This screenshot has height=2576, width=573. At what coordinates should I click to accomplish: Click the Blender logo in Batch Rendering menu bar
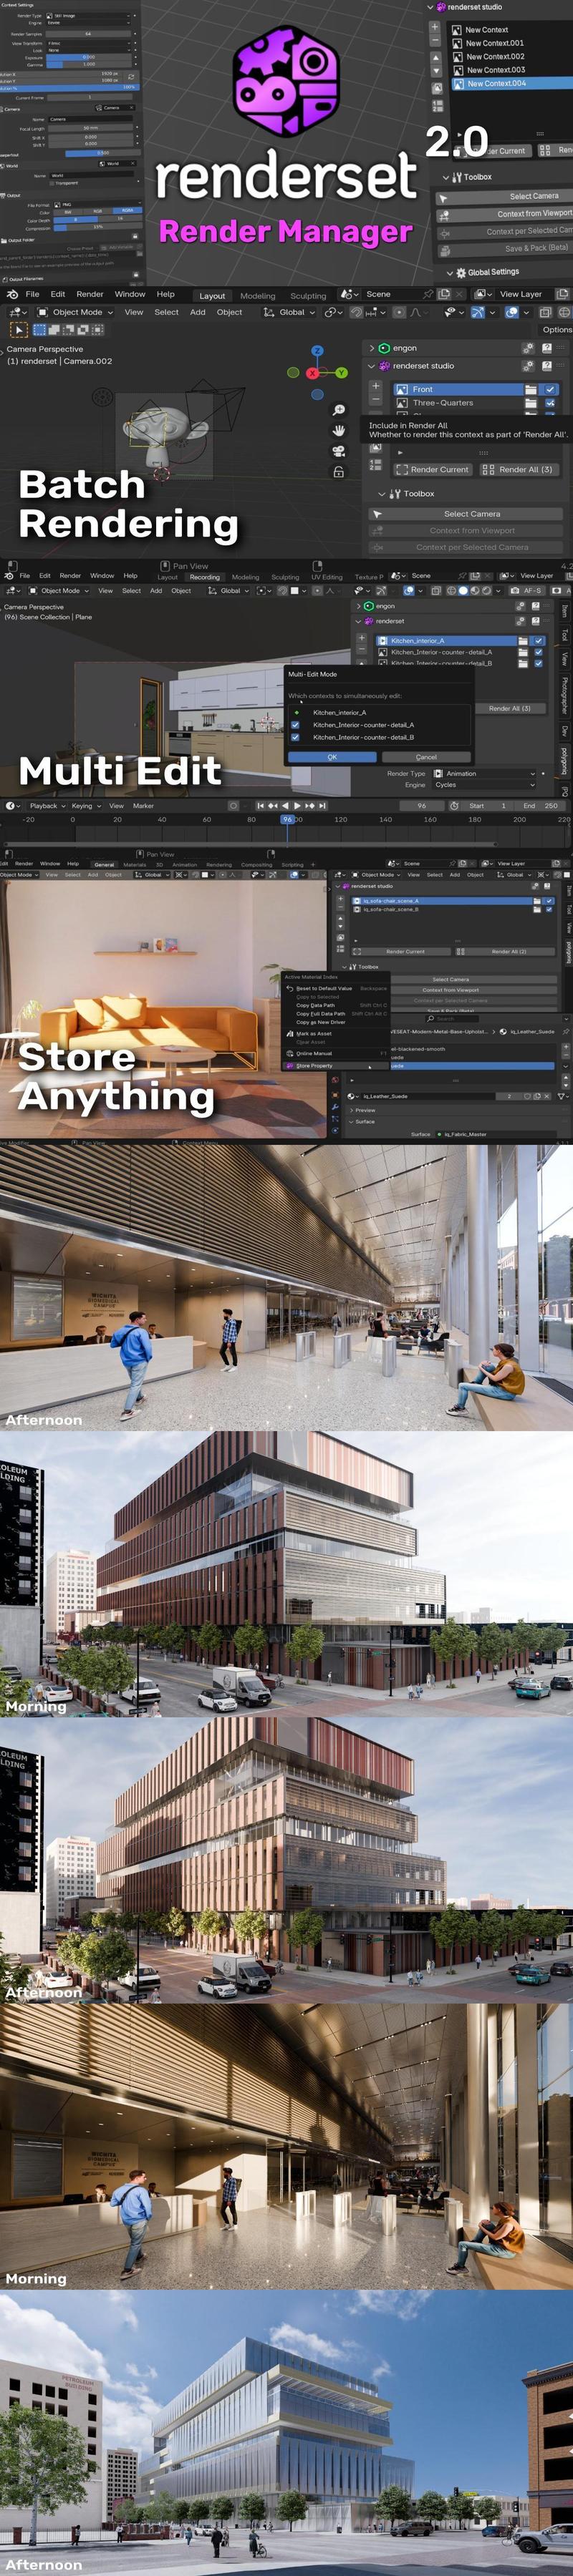click(x=12, y=295)
